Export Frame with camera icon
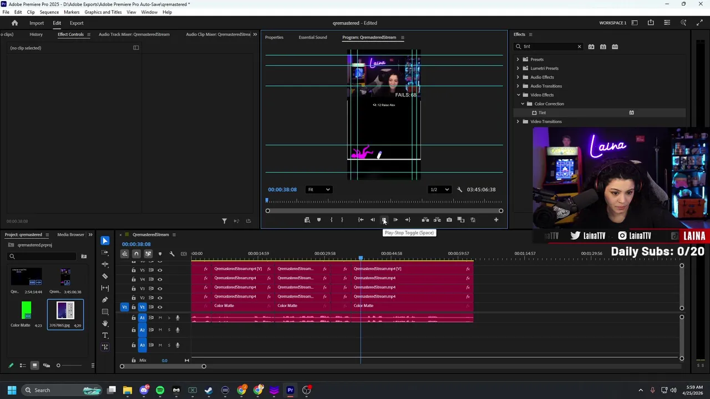The image size is (710, 399). pyautogui.click(x=449, y=220)
